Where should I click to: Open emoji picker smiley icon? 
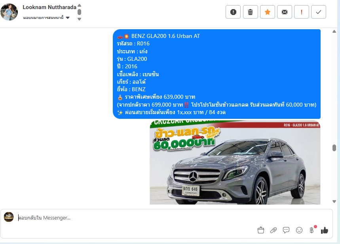(299, 230)
